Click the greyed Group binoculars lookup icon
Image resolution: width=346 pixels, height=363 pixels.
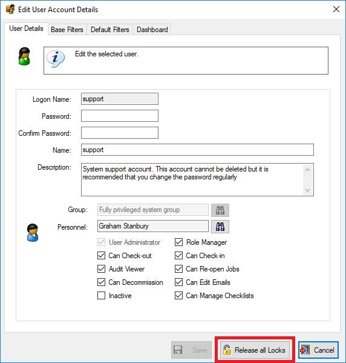click(220, 210)
